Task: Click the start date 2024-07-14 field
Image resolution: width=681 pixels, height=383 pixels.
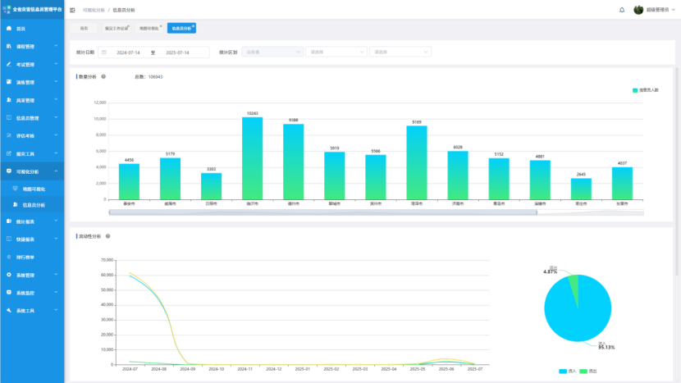Action: click(128, 52)
